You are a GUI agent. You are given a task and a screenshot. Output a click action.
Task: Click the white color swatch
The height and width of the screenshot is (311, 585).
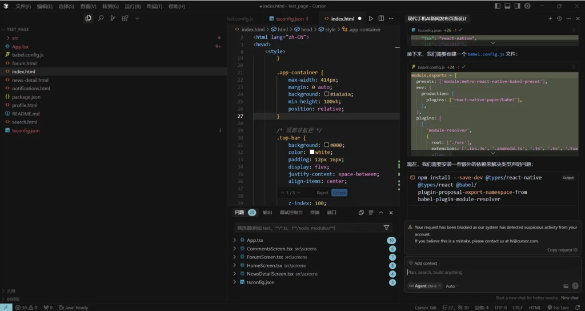click(x=312, y=152)
